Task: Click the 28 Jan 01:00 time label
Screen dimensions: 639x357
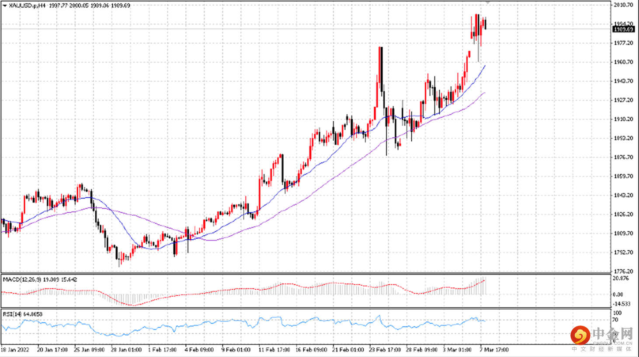Action: tap(127, 350)
